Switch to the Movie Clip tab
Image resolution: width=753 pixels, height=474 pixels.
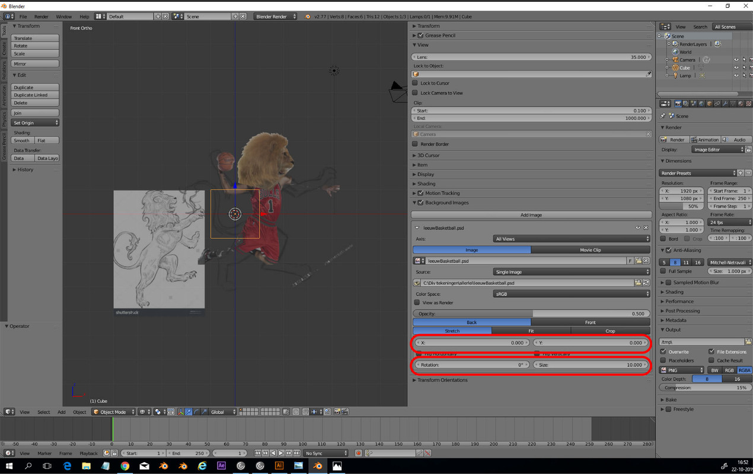click(x=590, y=250)
